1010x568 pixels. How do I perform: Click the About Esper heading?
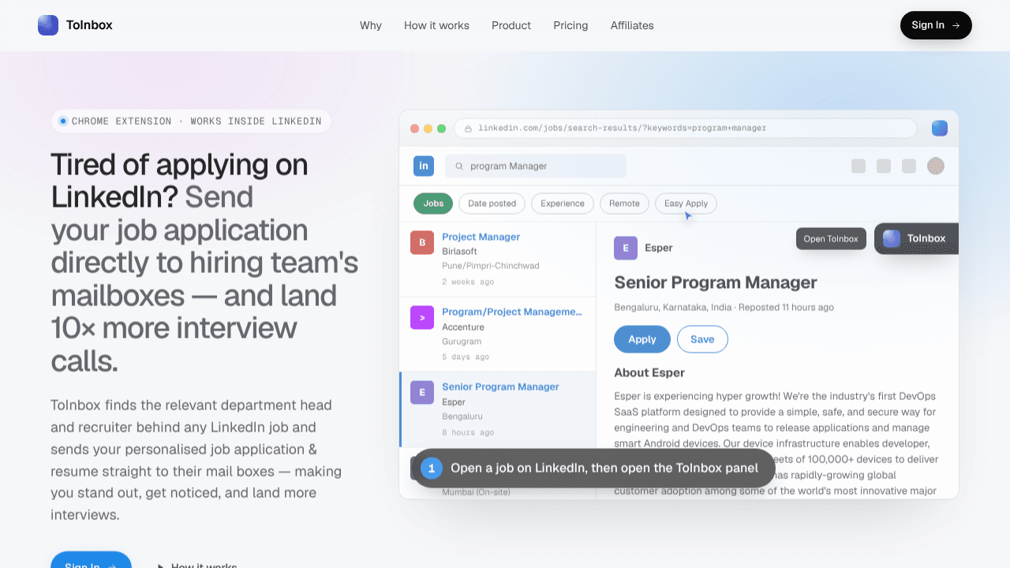coord(649,372)
